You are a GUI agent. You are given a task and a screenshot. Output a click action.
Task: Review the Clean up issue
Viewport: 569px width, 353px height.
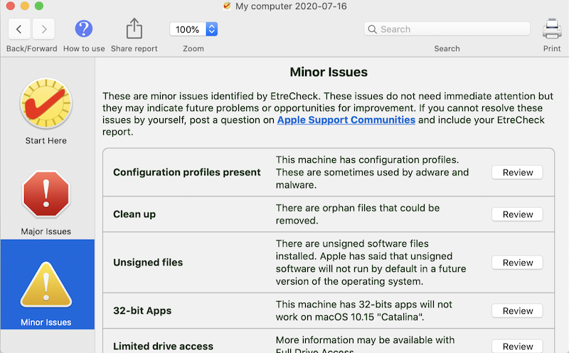[x=517, y=214]
